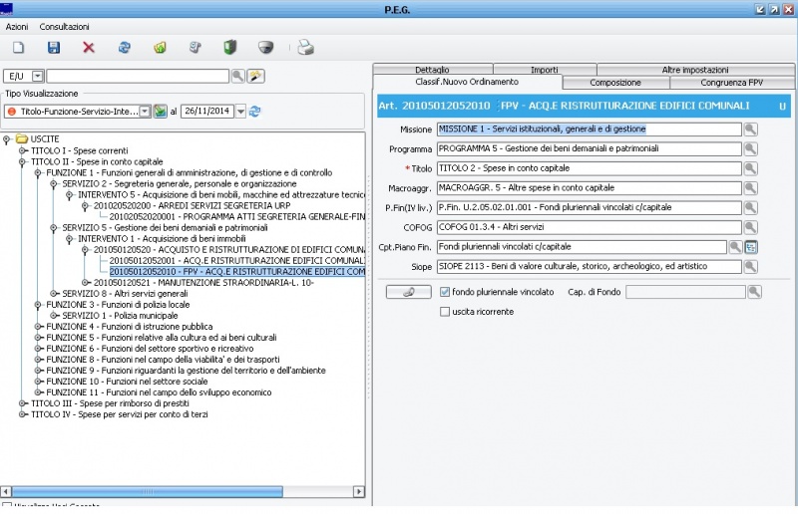Open the E/U dropdown

(x=38, y=76)
